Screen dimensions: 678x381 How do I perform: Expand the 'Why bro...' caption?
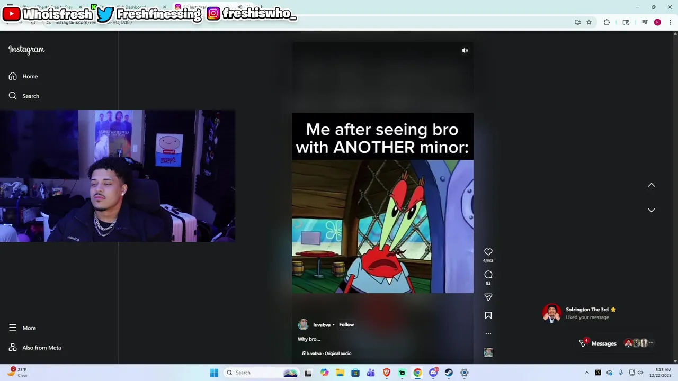click(309, 339)
